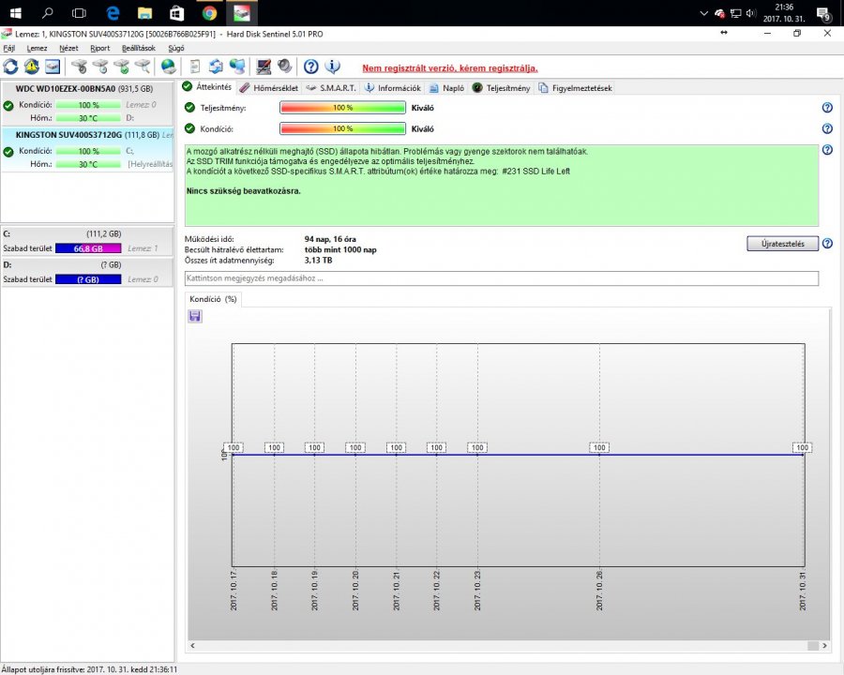Click the blue info bubble toolbar icon
Viewport: 844px width, 675px height.
(333, 67)
